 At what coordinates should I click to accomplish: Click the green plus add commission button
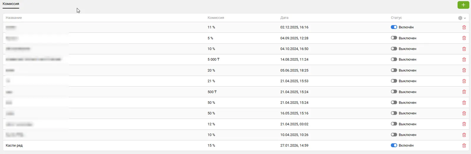(x=463, y=5)
